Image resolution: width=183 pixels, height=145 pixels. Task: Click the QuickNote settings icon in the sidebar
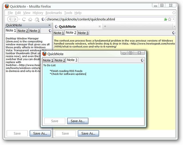coord(50,31)
